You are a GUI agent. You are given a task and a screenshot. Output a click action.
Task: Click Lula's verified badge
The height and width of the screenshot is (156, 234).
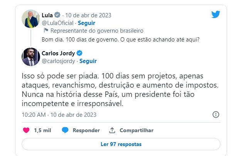[x=57, y=15]
